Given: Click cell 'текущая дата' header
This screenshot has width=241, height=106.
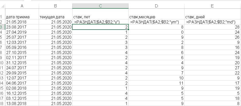Looking at the screenshot, I should 56,14.
